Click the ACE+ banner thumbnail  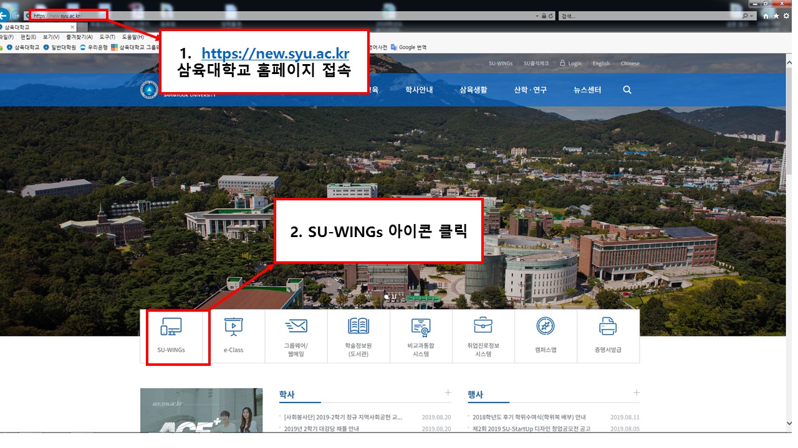click(202, 410)
